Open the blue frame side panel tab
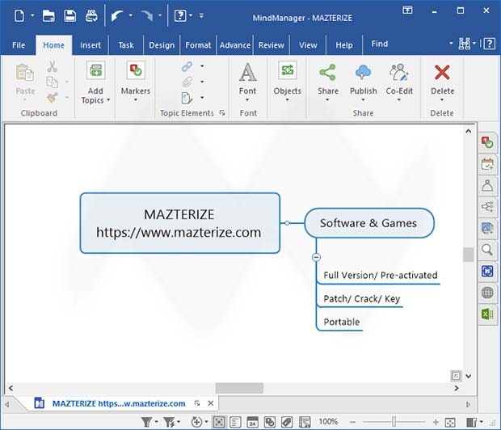The width and height of the screenshot is (501, 430). (487, 271)
